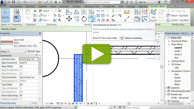The image size is (194, 109).
Task: Play the video with green button
Action: coord(96,54)
